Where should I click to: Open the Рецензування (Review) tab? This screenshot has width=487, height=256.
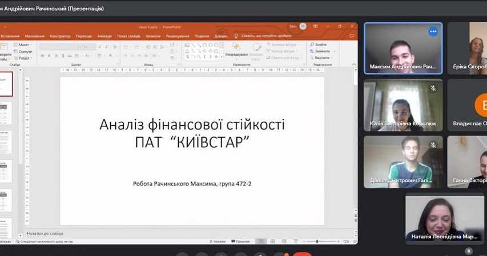pyautogui.click(x=178, y=36)
